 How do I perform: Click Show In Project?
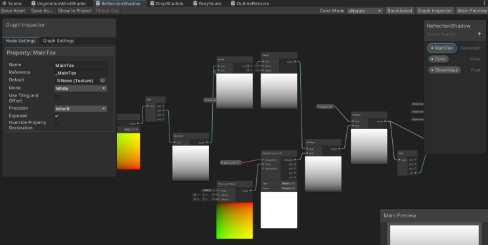[x=75, y=11]
